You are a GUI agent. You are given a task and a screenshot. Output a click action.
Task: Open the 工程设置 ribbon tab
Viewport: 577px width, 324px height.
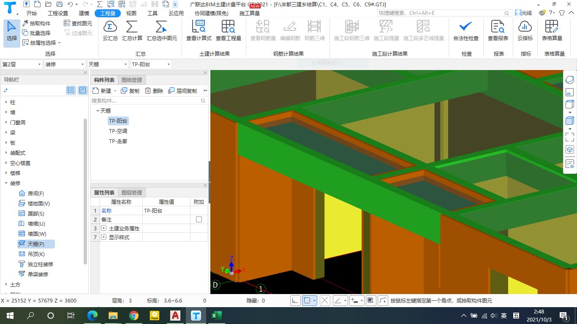tap(58, 13)
